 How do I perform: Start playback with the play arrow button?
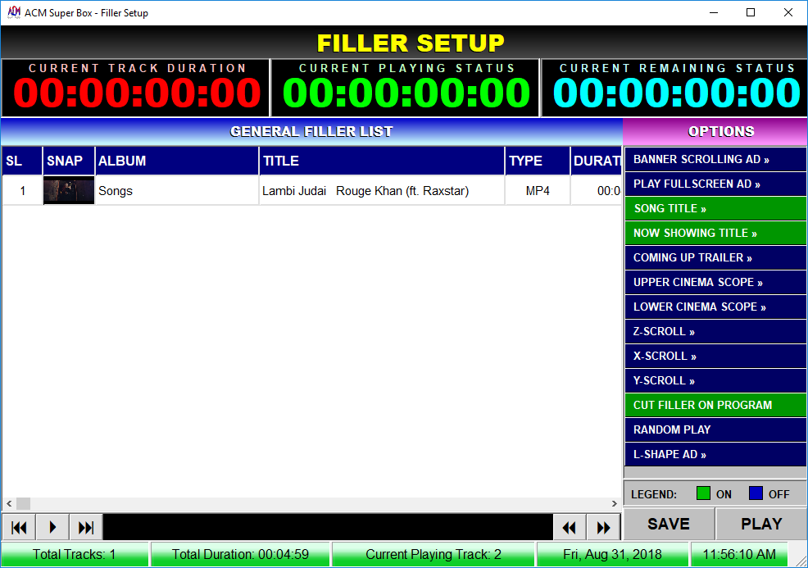(52, 527)
